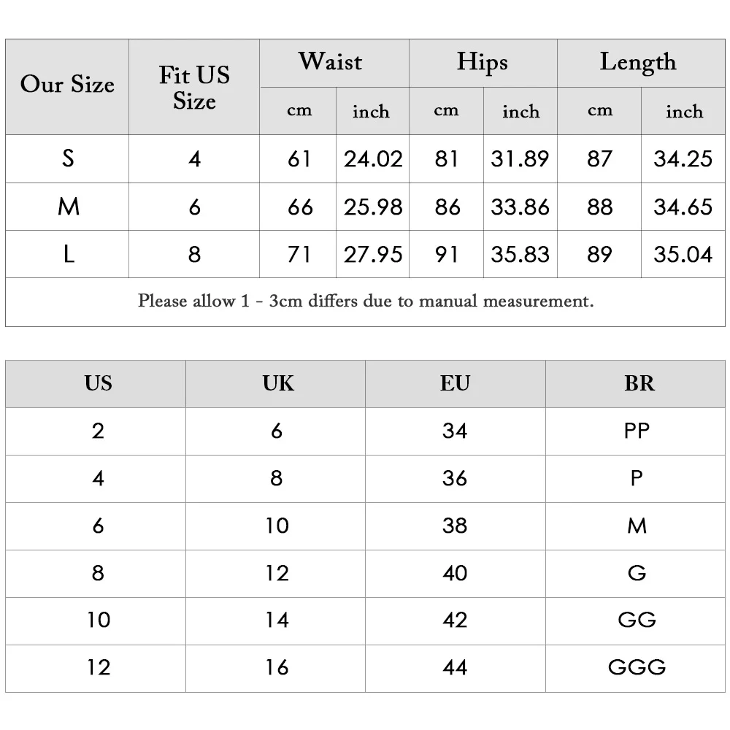This screenshot has height=730, width=730.
Task: Click hips inch value 33.86
Action: coord(520,207)
